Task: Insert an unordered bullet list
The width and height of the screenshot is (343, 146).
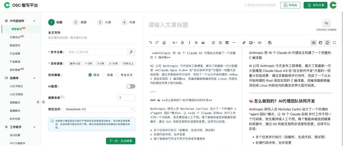Action: [x=213, y=43]
